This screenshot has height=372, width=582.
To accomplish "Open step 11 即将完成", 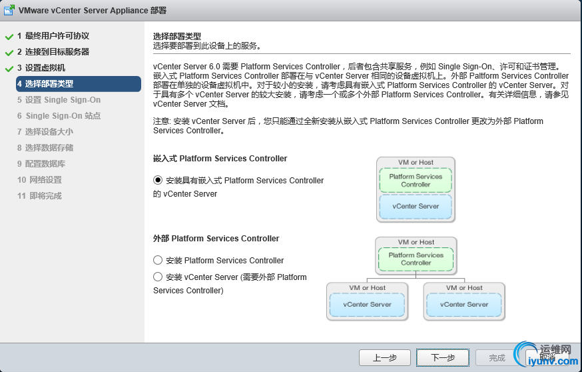I will pos(39,196).
